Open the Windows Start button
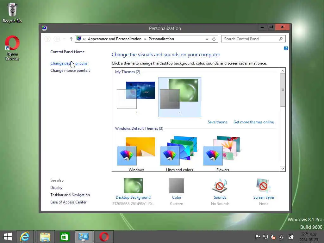This screenshot has width=324, height=243. pos(8,237)
